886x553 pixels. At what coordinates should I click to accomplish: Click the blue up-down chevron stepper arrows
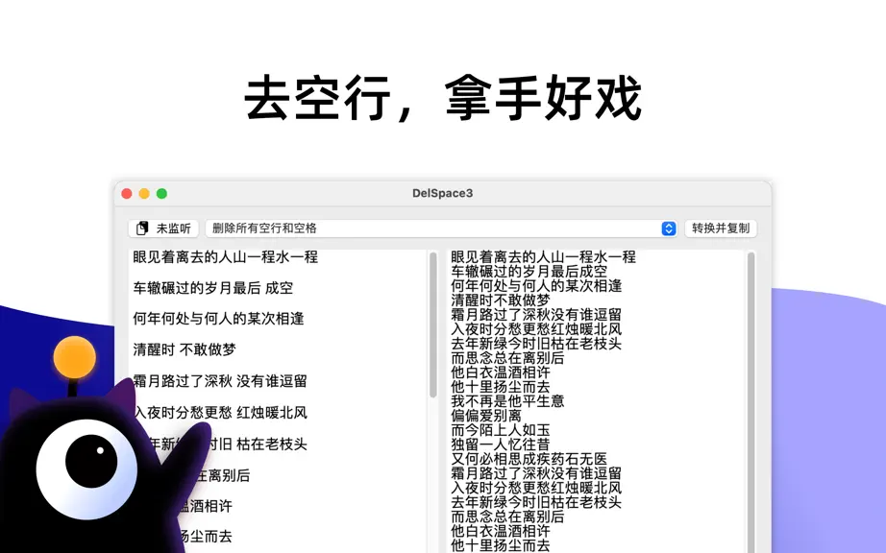[x=669, y=228]
